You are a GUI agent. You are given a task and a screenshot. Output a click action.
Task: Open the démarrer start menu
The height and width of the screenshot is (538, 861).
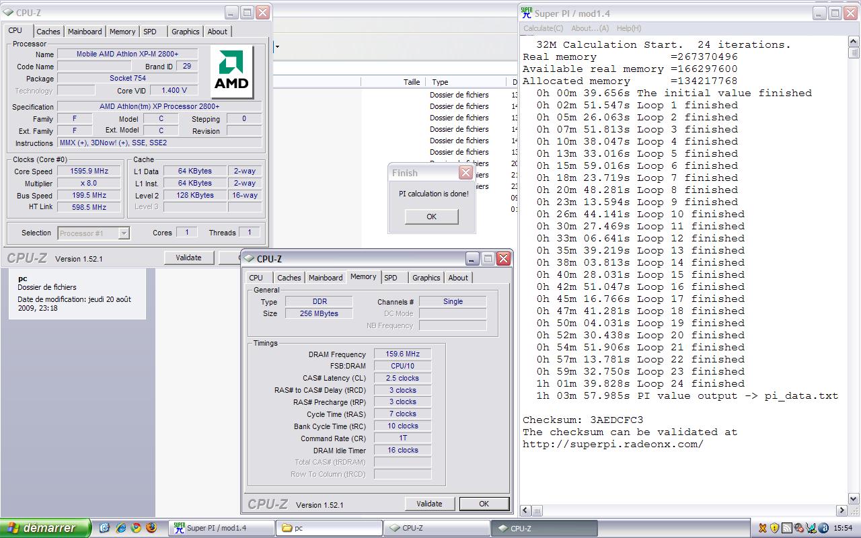(x=45, y=528)
